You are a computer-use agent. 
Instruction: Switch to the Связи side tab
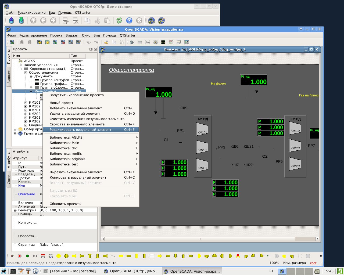[9, 179]
